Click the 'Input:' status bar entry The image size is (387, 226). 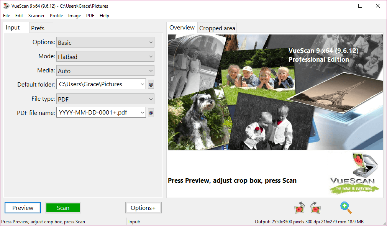point(134,221)
